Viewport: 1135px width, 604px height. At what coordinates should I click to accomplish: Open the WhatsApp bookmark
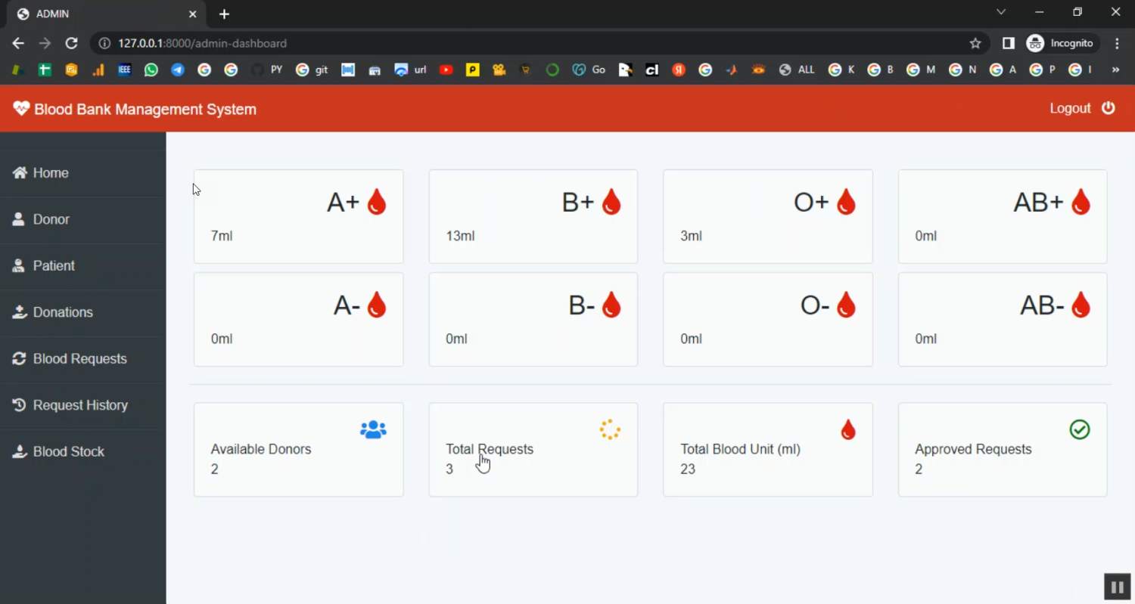tap(151, 70)
